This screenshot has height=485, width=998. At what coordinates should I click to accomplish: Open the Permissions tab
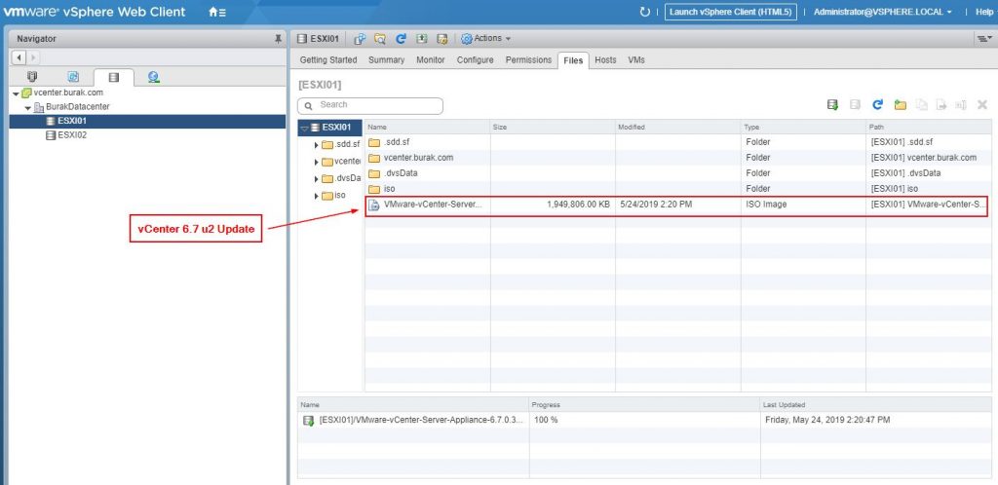click(528, 59)
